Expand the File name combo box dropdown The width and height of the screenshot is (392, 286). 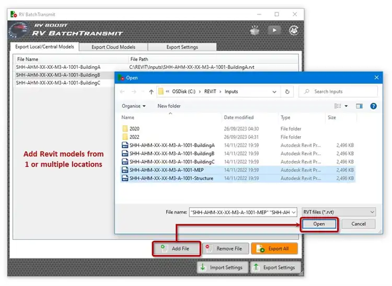(294, 212)
